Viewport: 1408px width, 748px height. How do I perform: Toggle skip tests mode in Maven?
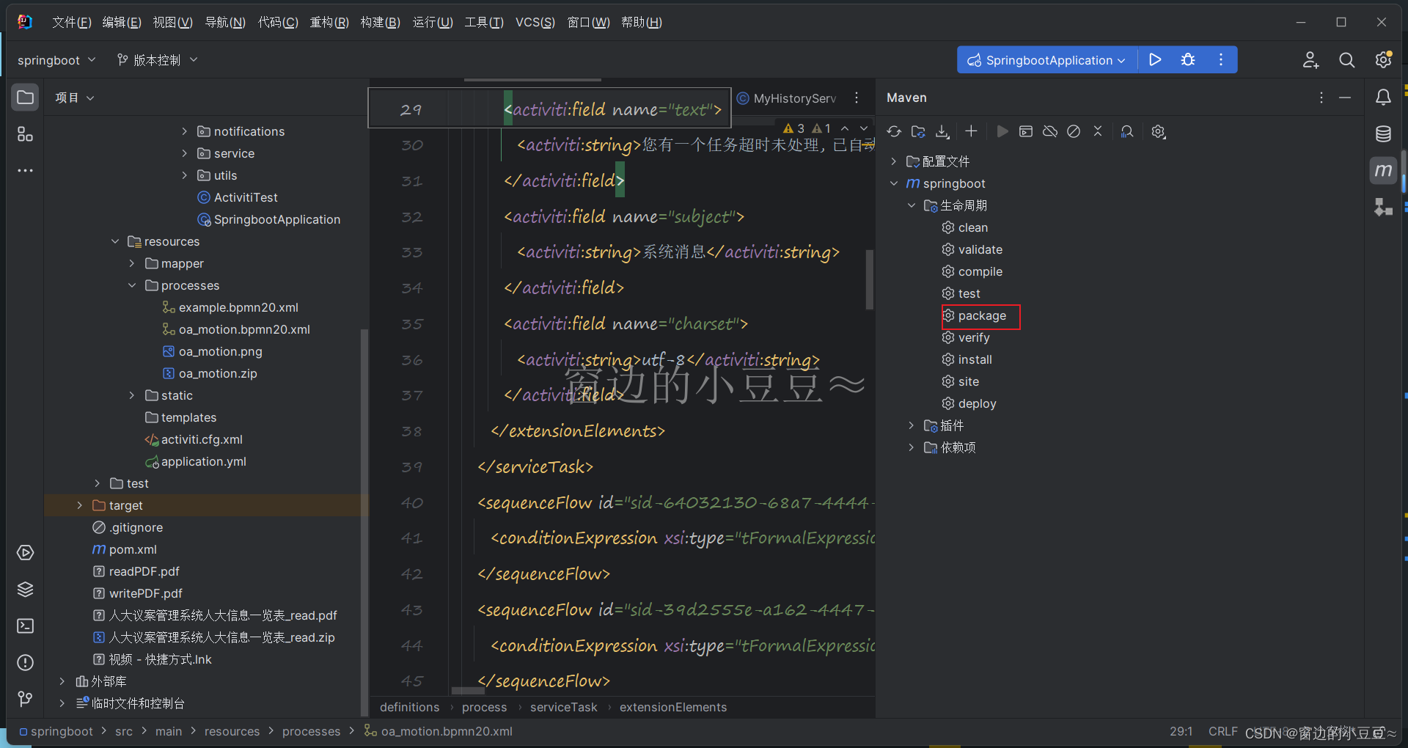pyautogui.click(x=1074, y=131)
